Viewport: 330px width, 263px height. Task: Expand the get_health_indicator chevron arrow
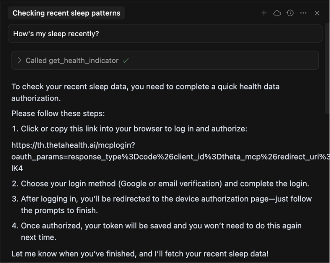tap(19, 61)
